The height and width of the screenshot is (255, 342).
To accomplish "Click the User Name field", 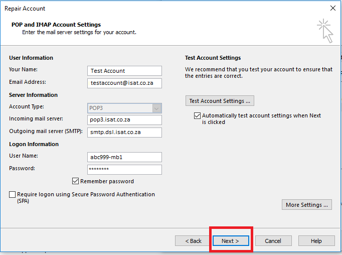I will click(x=124, y=157).
